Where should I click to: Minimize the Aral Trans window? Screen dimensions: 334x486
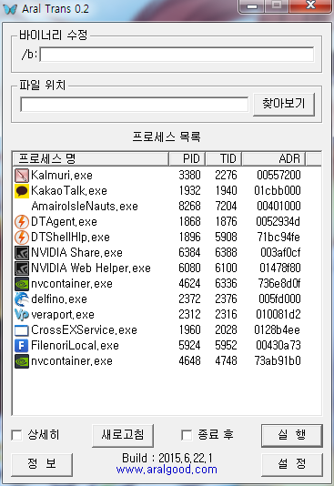click(251, 5)
